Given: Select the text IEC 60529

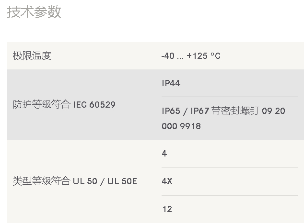Looking at the screenshot, I should (94, 105).
